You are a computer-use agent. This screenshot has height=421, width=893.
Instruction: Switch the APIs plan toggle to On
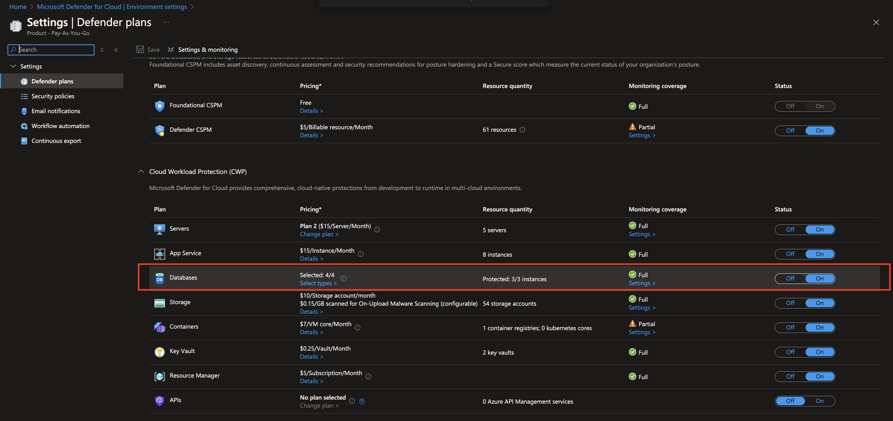819,401
